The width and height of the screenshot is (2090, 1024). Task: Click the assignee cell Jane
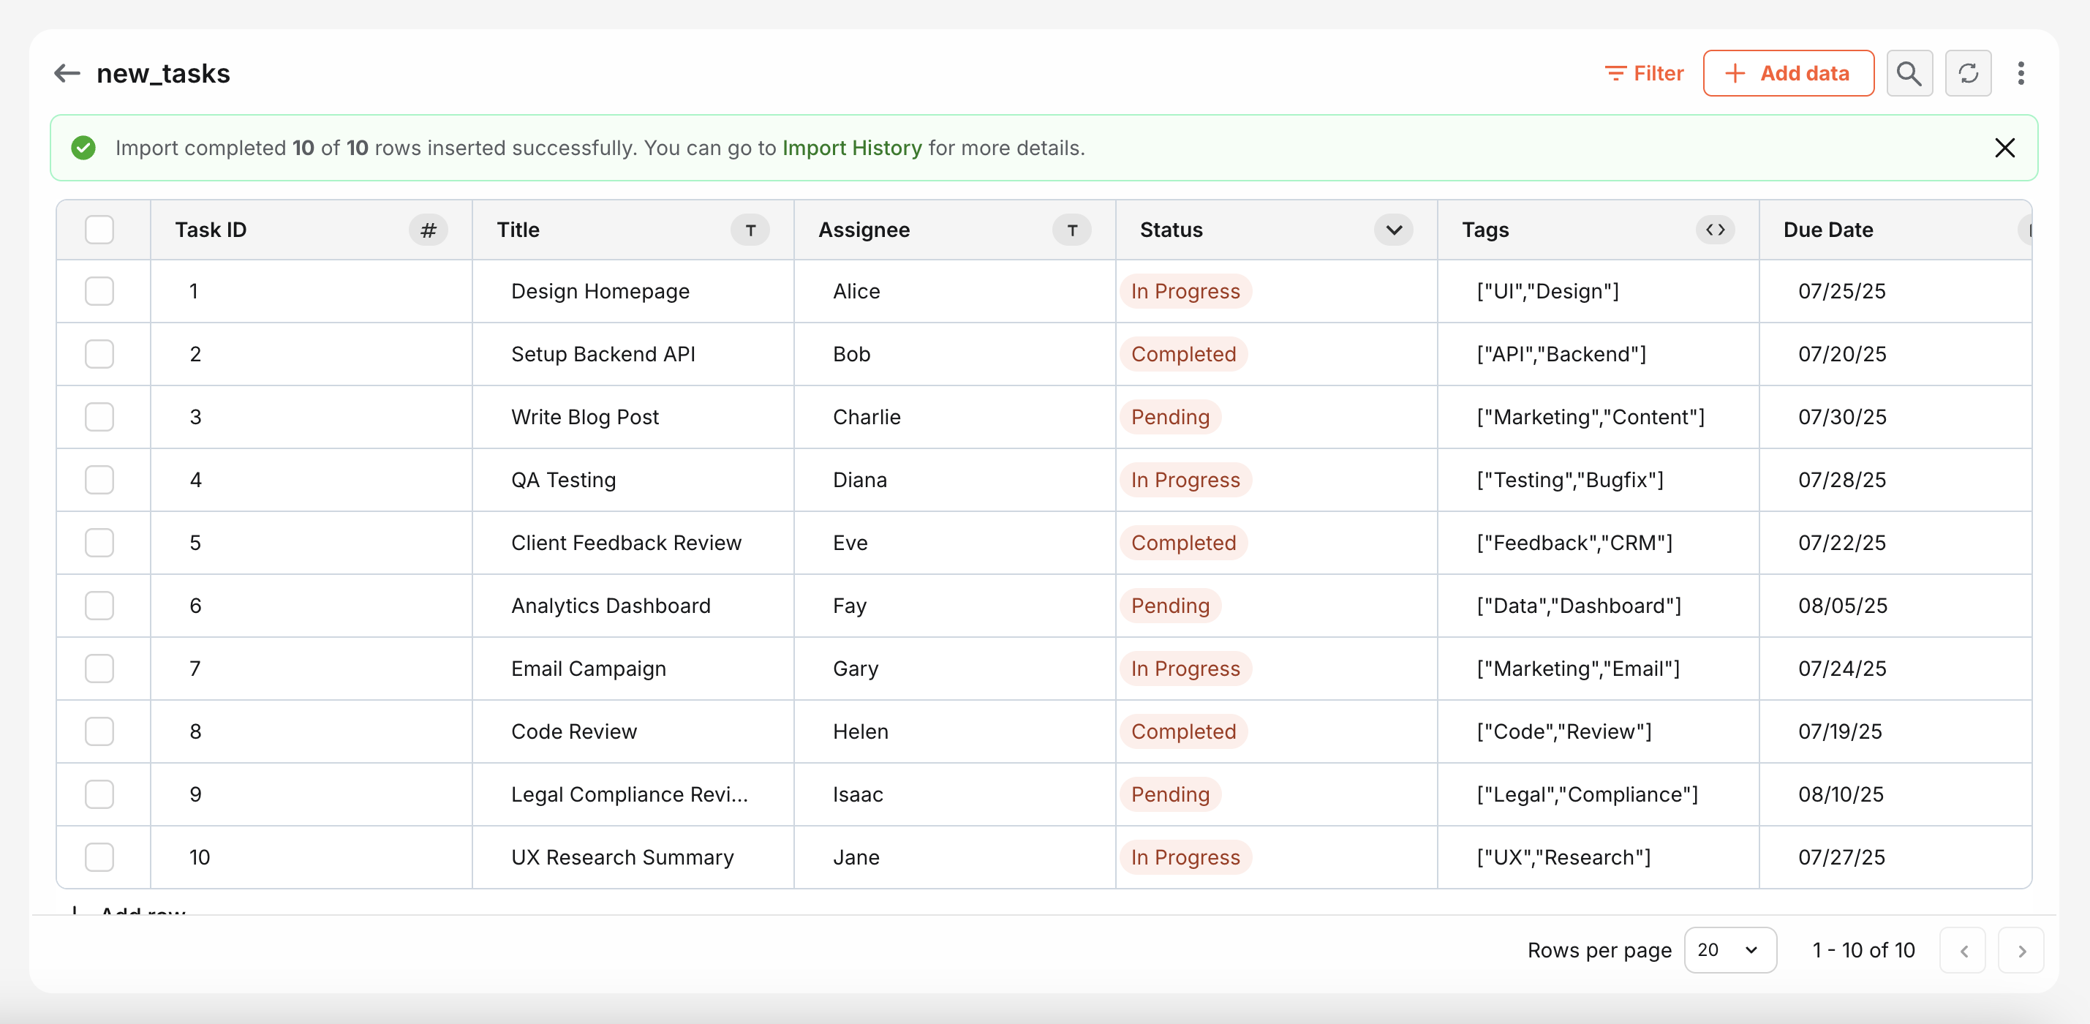pyautogui.click(x=955, y=857)
